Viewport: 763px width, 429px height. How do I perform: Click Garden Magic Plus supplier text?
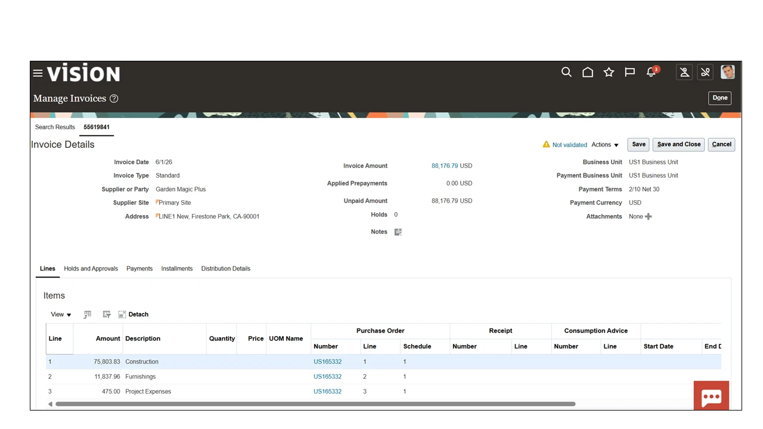181,189
